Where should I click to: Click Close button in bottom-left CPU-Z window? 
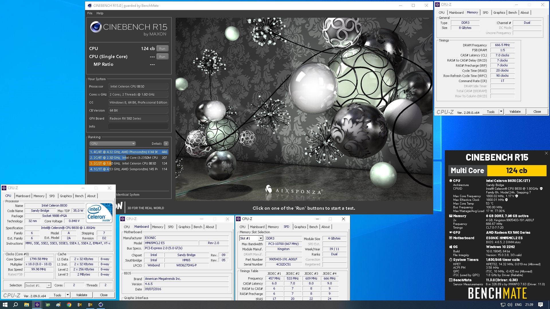(x=104, y=295)
